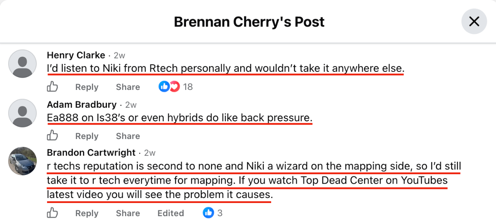This screenshot has height=224, width=496.
Task: Reply to Brandon Cartwright's comment
Action: pyautogui.click(x=87, y=213)
